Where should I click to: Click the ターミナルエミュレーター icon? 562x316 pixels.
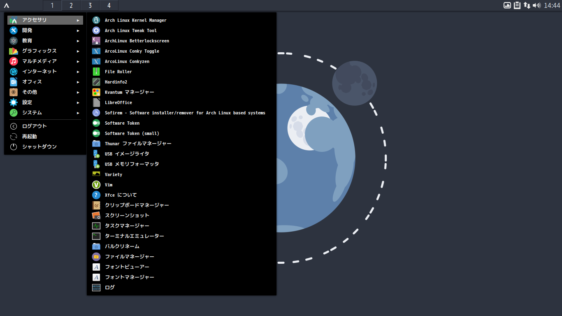(x=96, y=236)
